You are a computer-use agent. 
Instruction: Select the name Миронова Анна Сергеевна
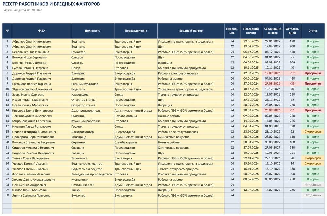click(x=31, y=121)
